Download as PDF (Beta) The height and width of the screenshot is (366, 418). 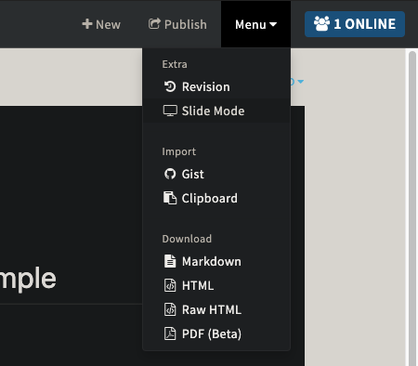coord(216,333)
